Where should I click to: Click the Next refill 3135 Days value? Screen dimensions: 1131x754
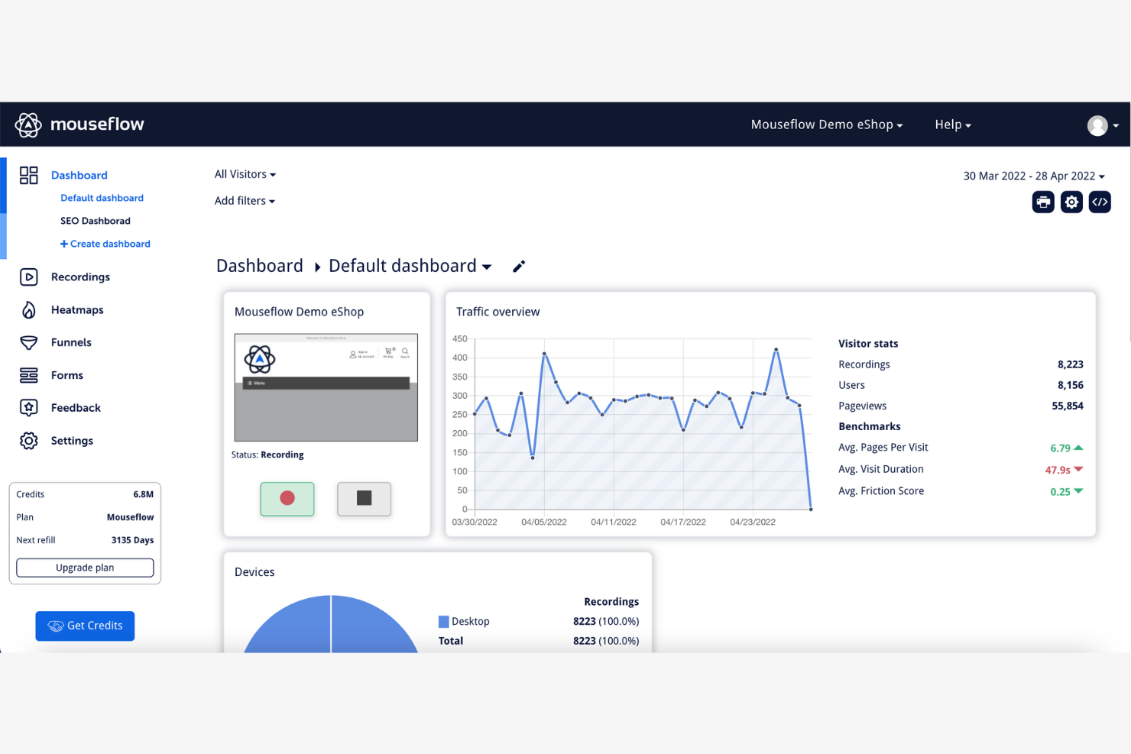click(x=132, y=540)
